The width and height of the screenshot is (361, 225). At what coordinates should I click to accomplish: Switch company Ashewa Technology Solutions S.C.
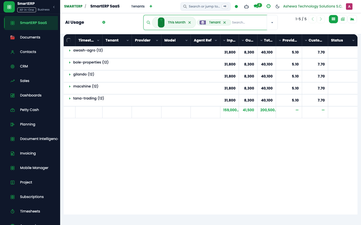coord(313,6)
